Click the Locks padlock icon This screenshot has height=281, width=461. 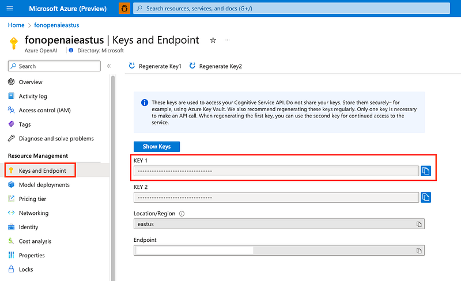coord(11,269)
